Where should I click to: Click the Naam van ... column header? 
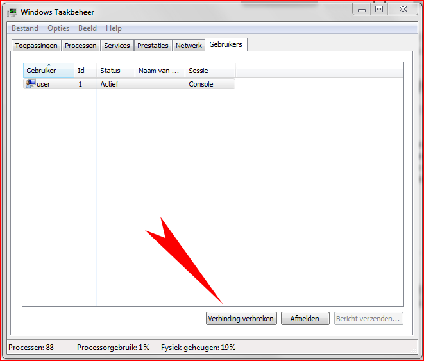[160, 71]
